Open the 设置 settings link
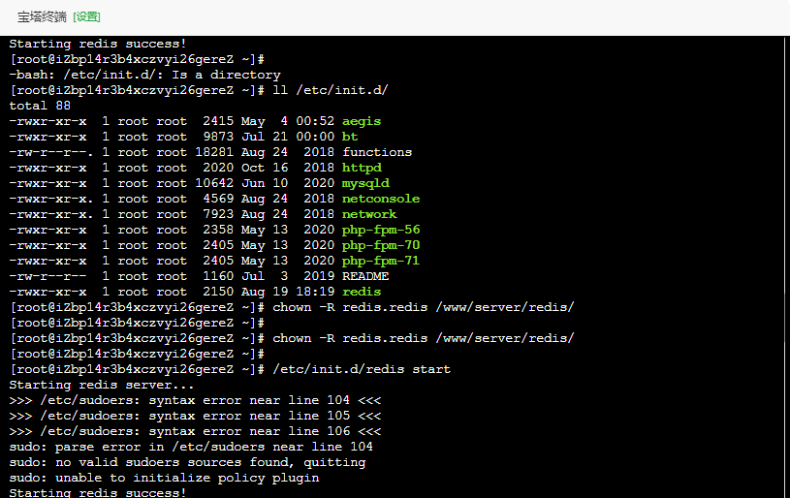The height and width of the screenshot is (498, 790). click(86, 17)
